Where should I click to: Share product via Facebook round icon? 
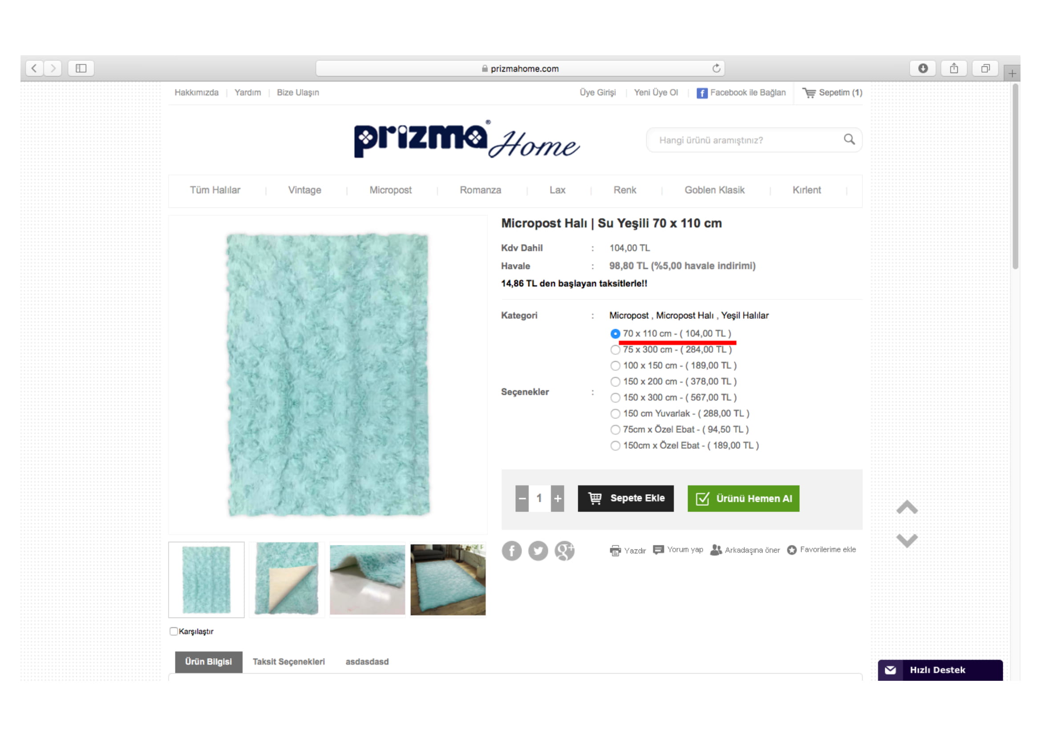(x=512, y=551)
